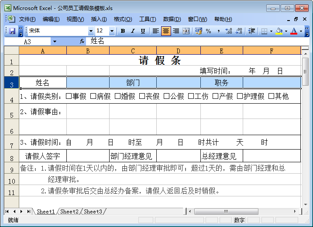The width and height of the screenshot is (313, 227).
Task: Go to first sheet tab arrow
Action: coord(7,211)
